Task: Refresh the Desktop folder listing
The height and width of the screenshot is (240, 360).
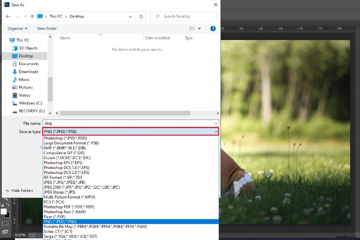Action: tap(141, 17)
